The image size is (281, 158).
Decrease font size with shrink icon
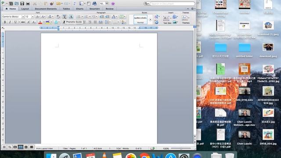(43, 17)
